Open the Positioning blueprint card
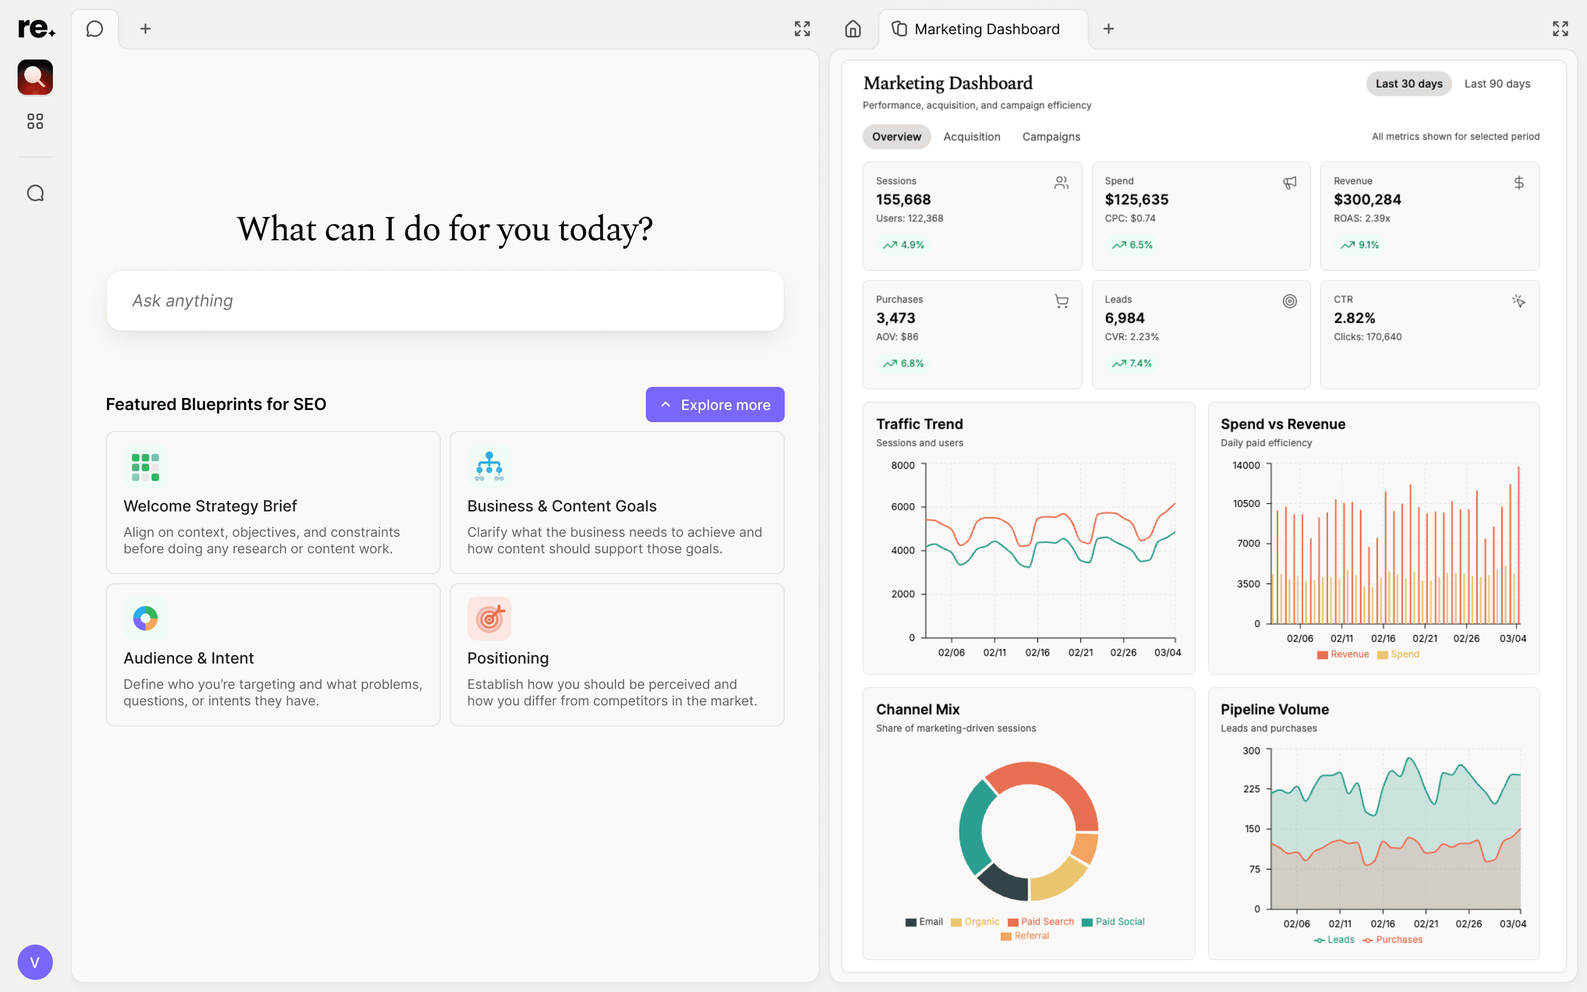The width and height of the screenshot is (1587, 992). pos(617,654)
